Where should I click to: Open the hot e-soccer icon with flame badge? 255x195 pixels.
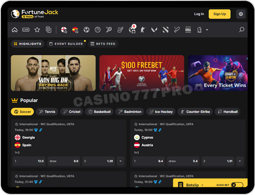coord(132,29)
